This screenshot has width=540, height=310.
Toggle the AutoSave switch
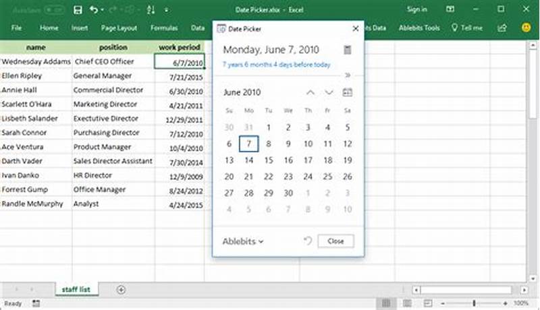[x=55, y=10]
